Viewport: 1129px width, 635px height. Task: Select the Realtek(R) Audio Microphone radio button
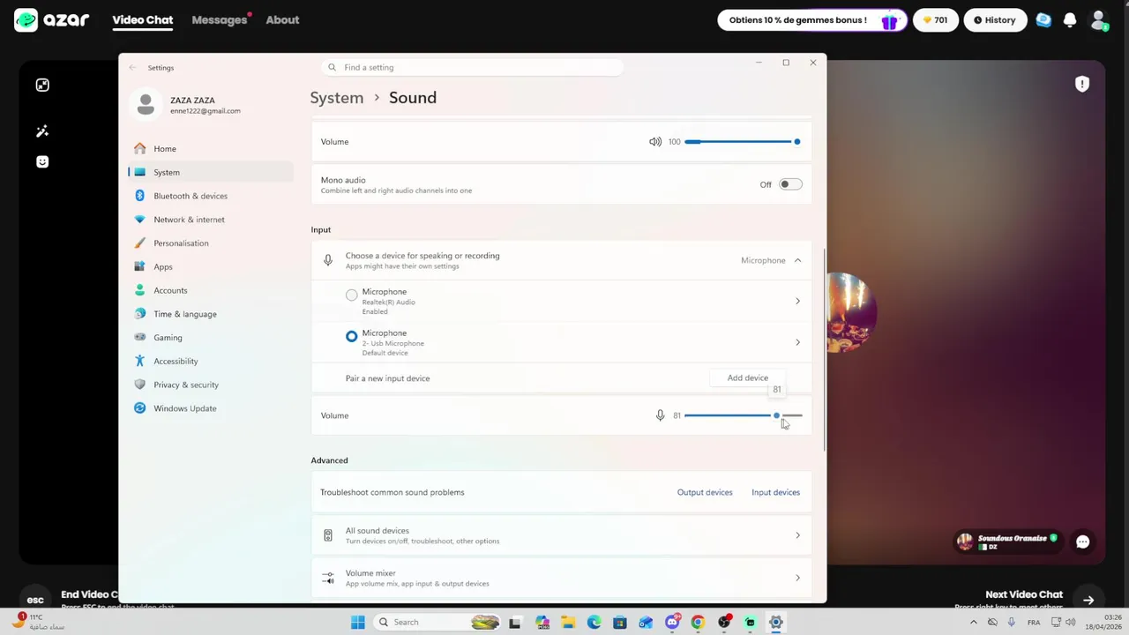click(x=352, y=295)
